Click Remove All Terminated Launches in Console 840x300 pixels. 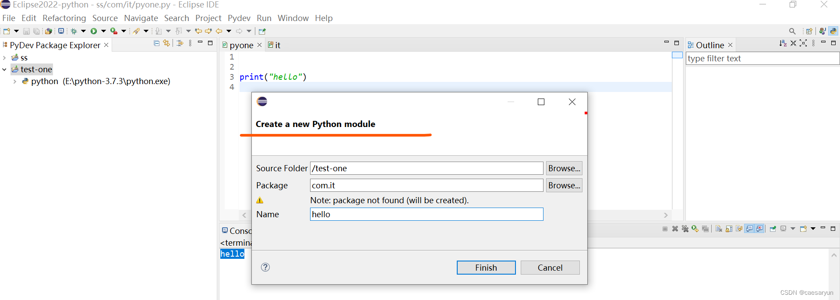685,229
